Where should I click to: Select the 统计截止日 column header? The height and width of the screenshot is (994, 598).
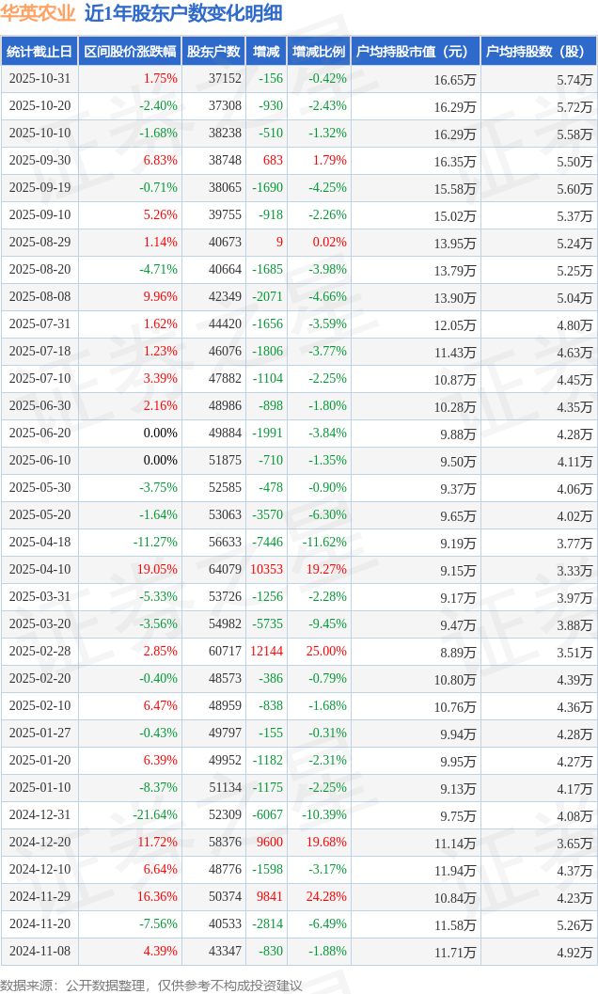(x=39, y=52)
